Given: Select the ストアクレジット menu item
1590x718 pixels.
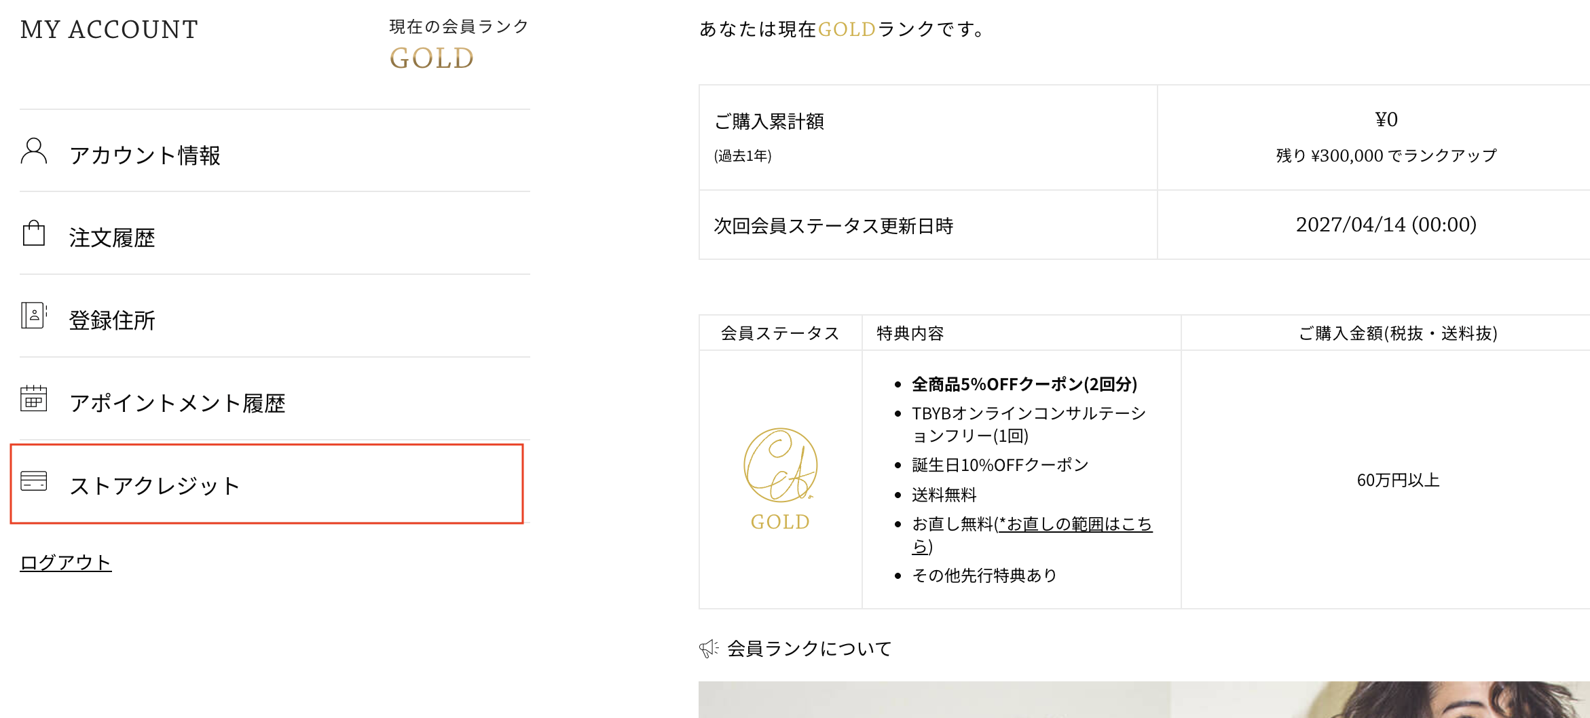Looking at the screenshot, I should tap(267, 484).
